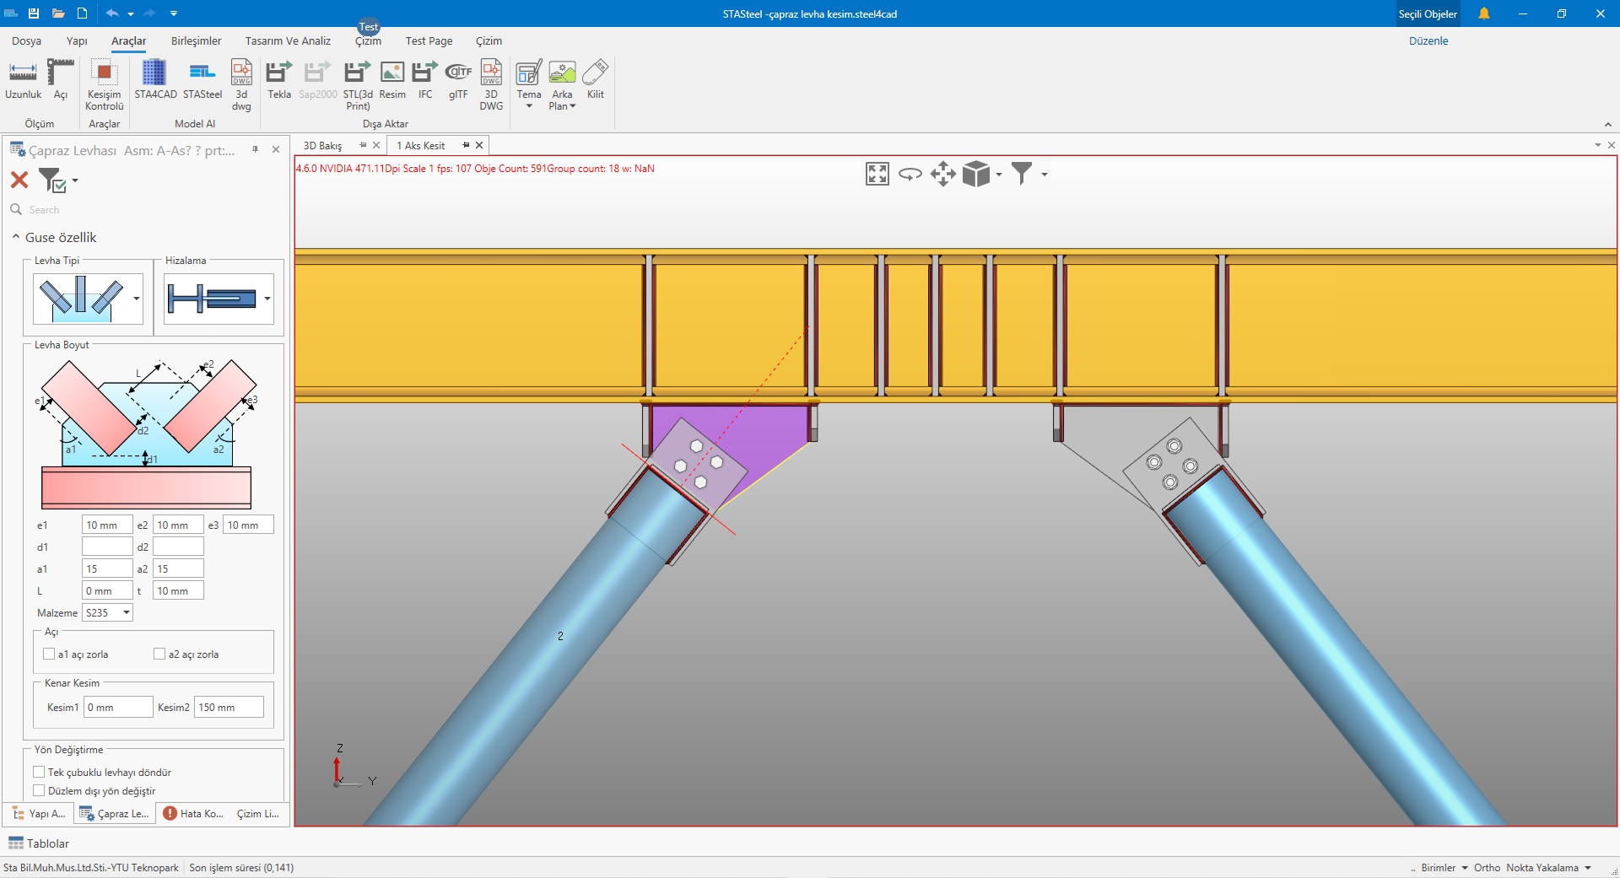Screen dimensions: 1620x878
Task: Open the Birleşimler ribbon tab
Action: click(x=196, y=40)
